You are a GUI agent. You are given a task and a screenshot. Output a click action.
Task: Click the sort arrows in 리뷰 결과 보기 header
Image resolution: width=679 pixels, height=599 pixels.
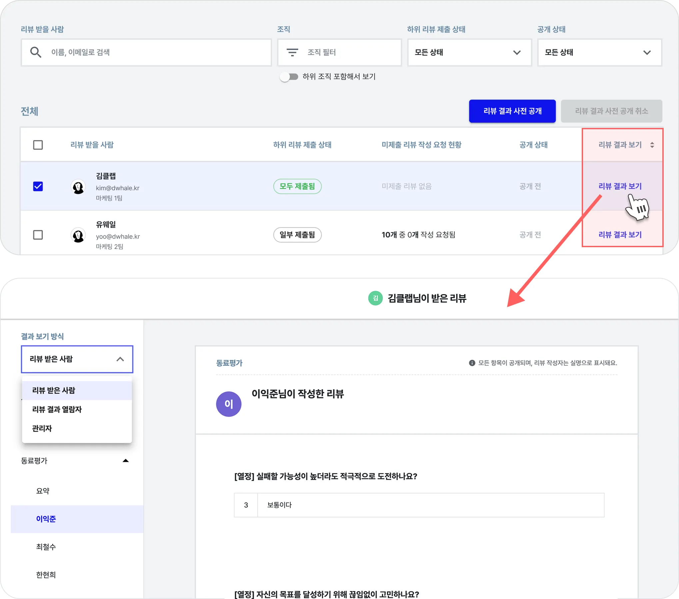[x=652, y=145]
